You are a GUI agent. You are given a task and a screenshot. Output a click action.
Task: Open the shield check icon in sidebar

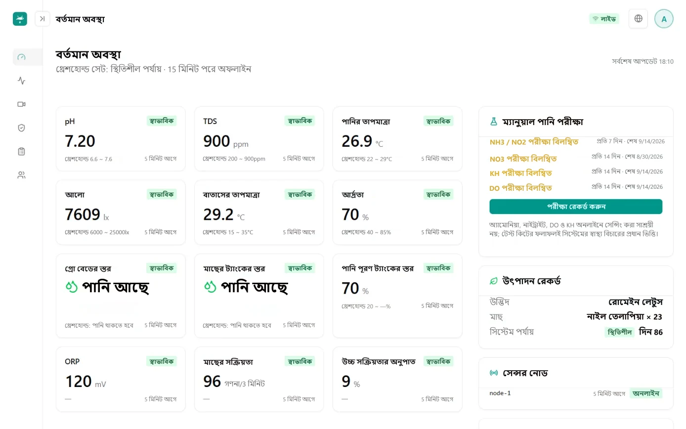point(21,128)
